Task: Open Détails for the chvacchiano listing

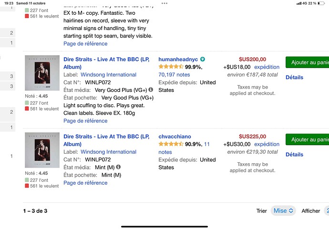Action: click(294, 154)
